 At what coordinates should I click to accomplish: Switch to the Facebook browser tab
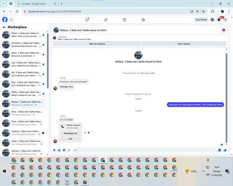11,4
